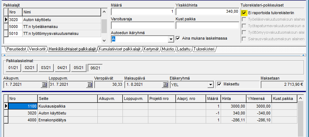Toggle Työttömyysvakuutusmaksun checkbox
Image resolution: width=309 pixels, height=137 pixels.
coord(244,32)
